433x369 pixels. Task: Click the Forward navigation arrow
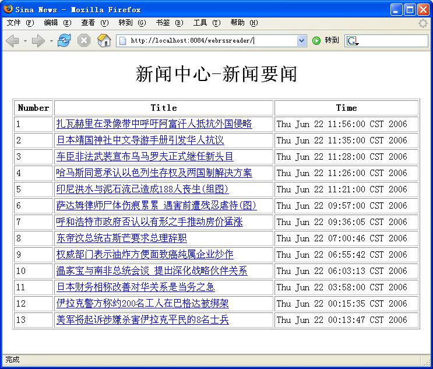38,41
